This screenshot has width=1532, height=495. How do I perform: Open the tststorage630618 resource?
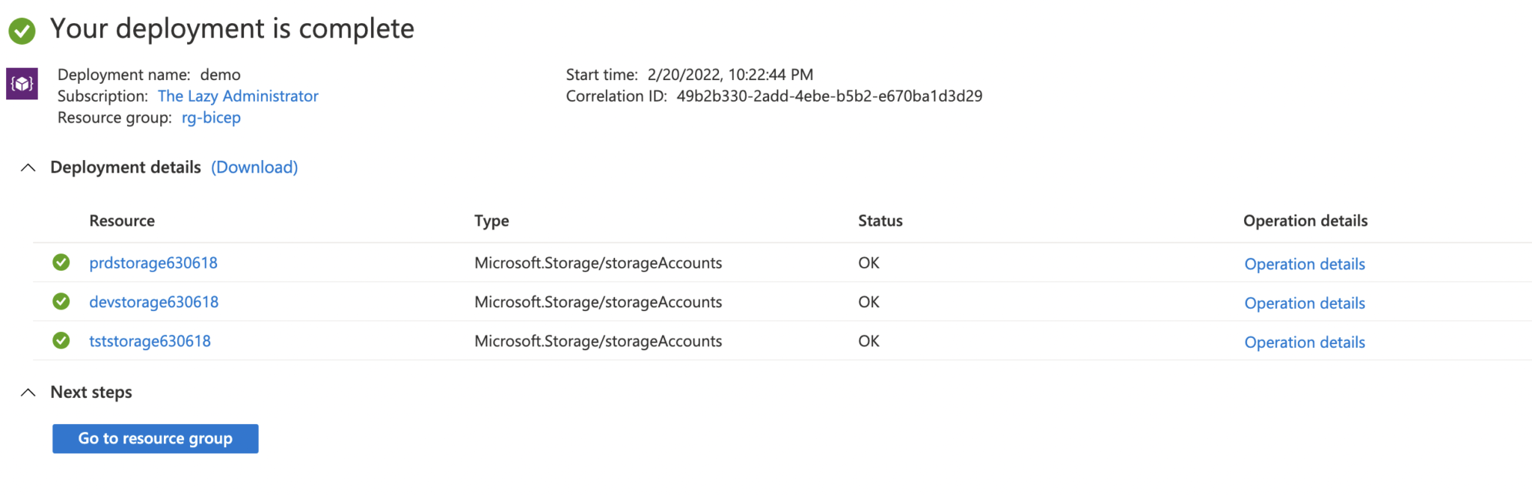pos(150,341)
